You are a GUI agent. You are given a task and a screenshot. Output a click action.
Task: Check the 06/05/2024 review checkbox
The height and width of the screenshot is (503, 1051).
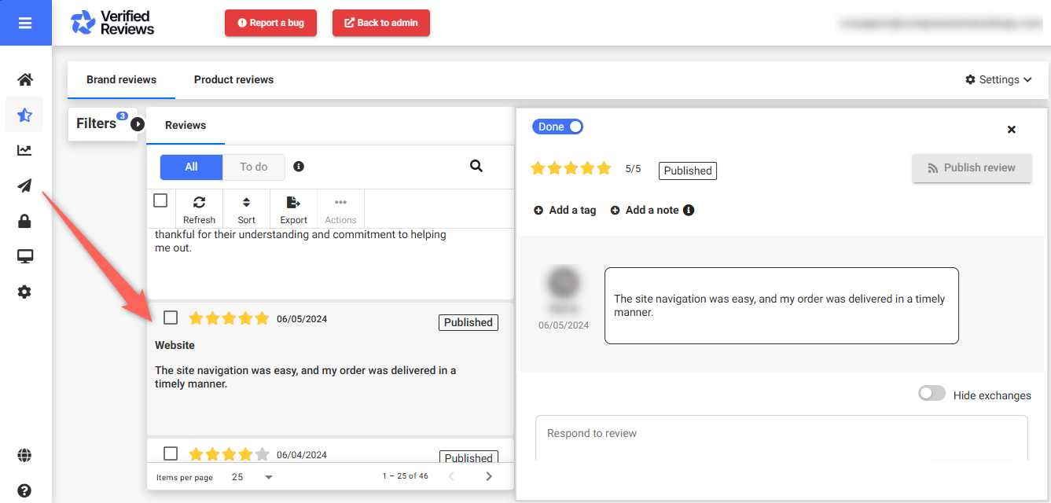coord(171,318)
